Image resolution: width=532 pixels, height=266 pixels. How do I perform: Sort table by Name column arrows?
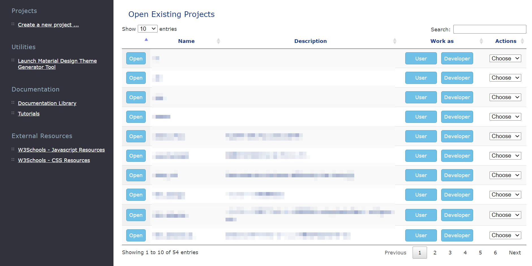[218, 41]
